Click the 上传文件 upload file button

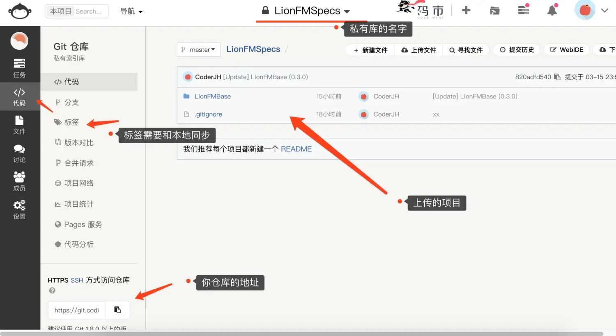pyautogui.click(x=418, y=50)
